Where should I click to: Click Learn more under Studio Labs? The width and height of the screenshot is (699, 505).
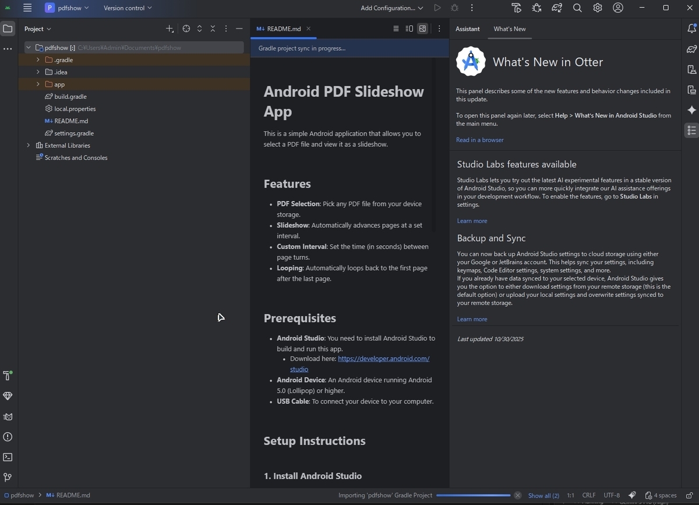[x=472, y=221]
